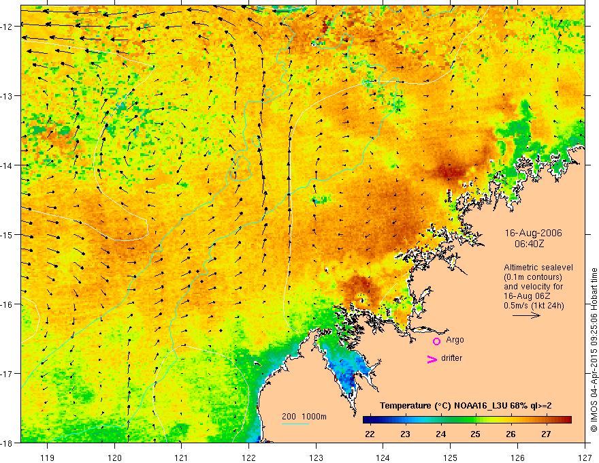The image size is (599, 463).
Task: Click the cyan isobath legend line sample
Action: point(295,424)
